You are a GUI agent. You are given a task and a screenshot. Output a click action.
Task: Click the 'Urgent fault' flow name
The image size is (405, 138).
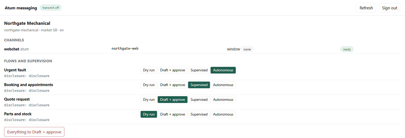pyautogui.click(x=15, y=70)
